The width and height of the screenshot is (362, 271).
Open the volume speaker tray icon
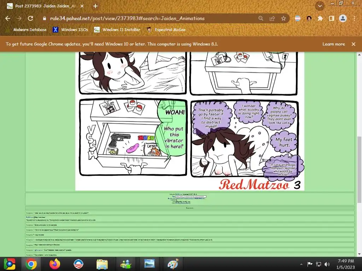pos(327,264)
